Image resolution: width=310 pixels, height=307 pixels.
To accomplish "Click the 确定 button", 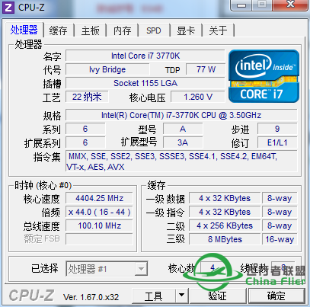I will click(276, 296).
